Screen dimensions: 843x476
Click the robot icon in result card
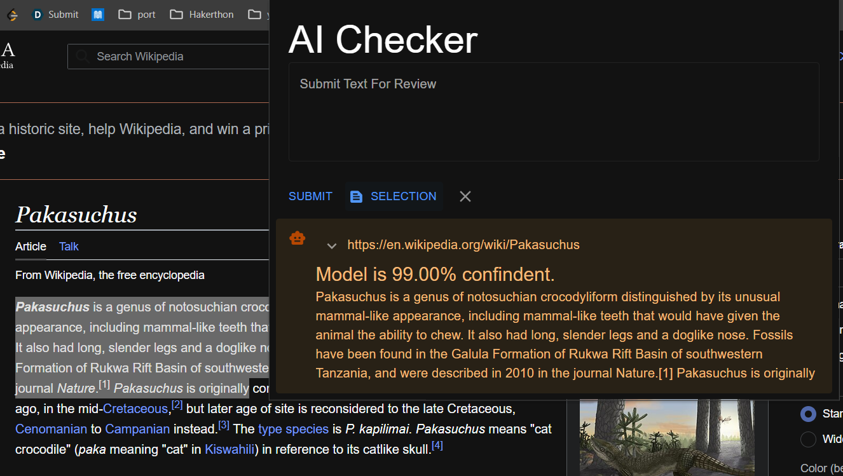click(297, 238)
